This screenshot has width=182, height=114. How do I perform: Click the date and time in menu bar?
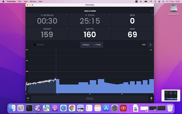[173, 2]
